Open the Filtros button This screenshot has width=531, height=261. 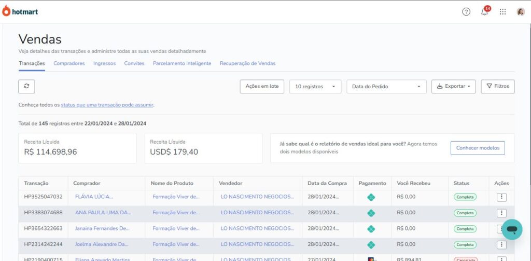(x=498, y=87)
